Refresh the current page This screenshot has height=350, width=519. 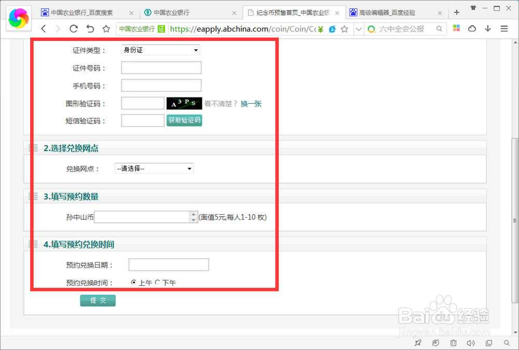pyautogui.click(x=74, y=29)
